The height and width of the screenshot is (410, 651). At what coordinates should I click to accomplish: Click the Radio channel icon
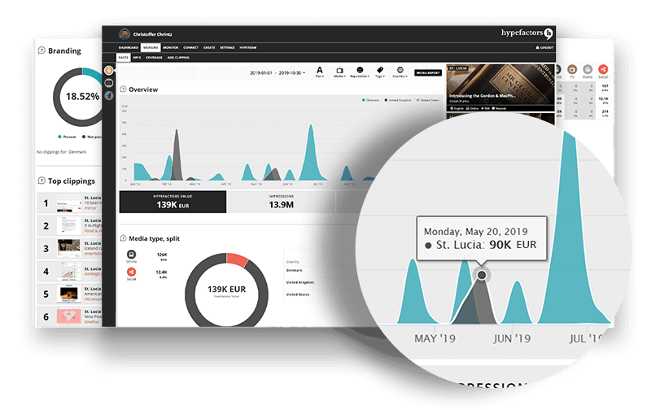pyautogui.click(x=588, y=71)
